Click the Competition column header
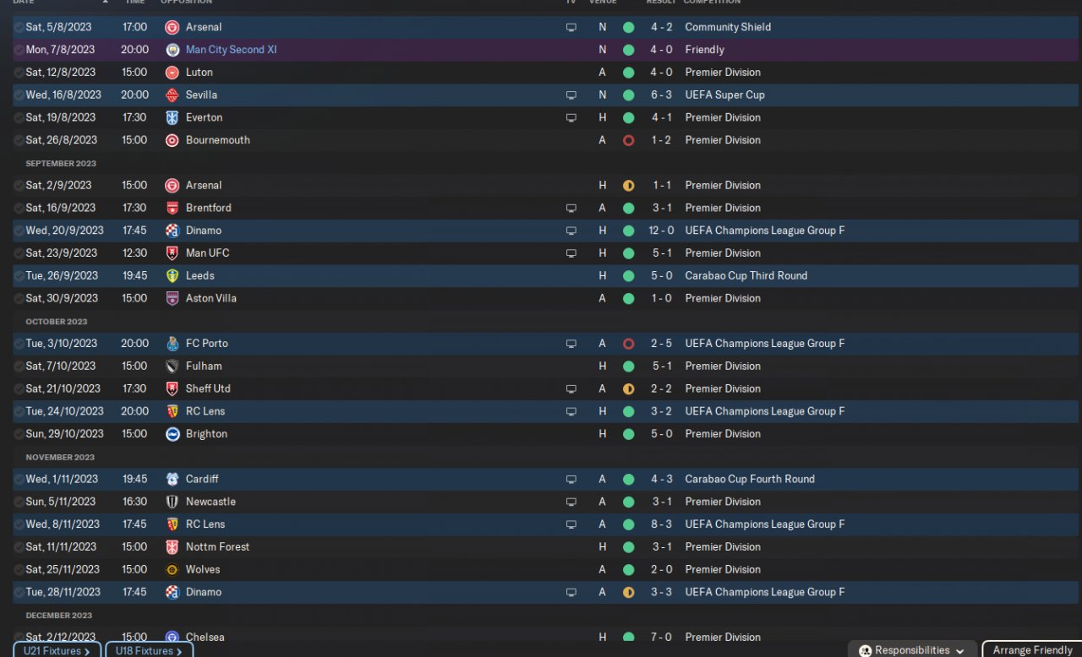Image resolution: width=1082 pixels, height=657 pixels. (x=712, y=2)
